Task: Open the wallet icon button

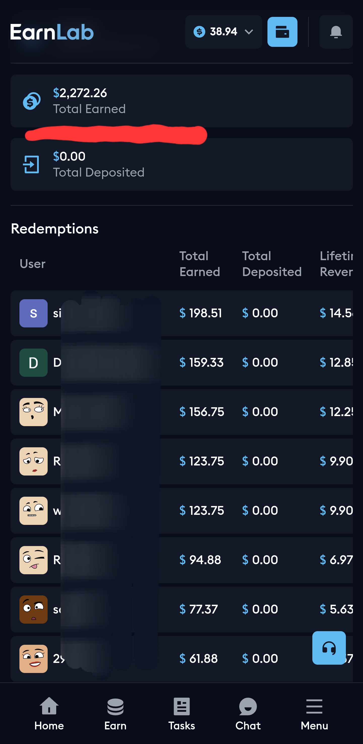Action: click(282, 32)
